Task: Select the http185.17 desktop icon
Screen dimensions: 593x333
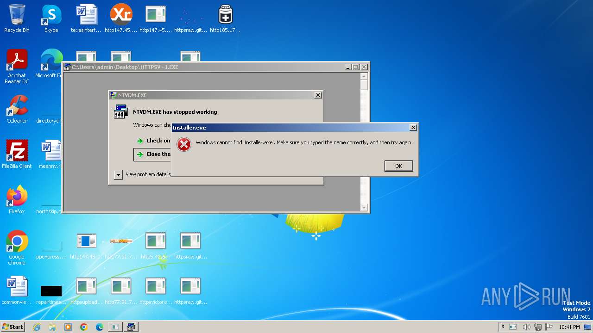Action: coord(225,18)
